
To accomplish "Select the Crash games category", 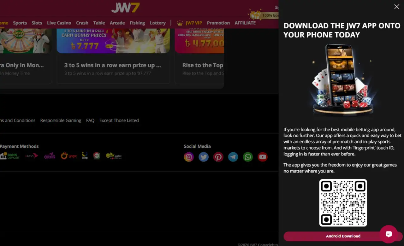I will click(82, 23).
